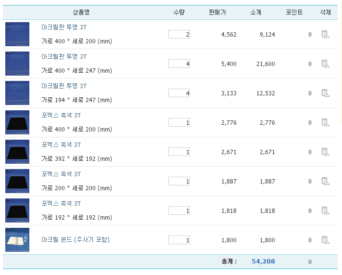Click the 아크릴 본드 product thumbnail
The width and height of the screenshot is (342, 275).
(17, 240)
